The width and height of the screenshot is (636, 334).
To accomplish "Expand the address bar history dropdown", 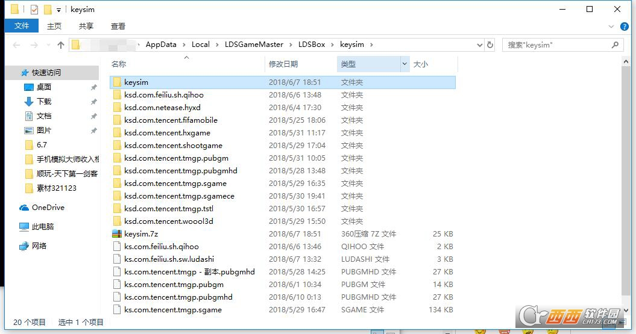I will tap(480, 45).
